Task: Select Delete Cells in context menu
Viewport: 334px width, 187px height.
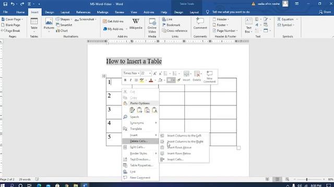Action: [140, 141]
